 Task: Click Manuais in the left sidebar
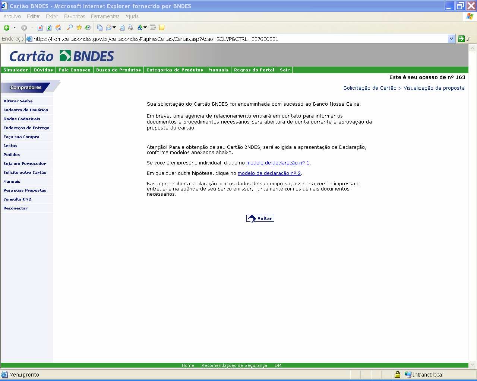pyautogui.click(x=12, y=182)
